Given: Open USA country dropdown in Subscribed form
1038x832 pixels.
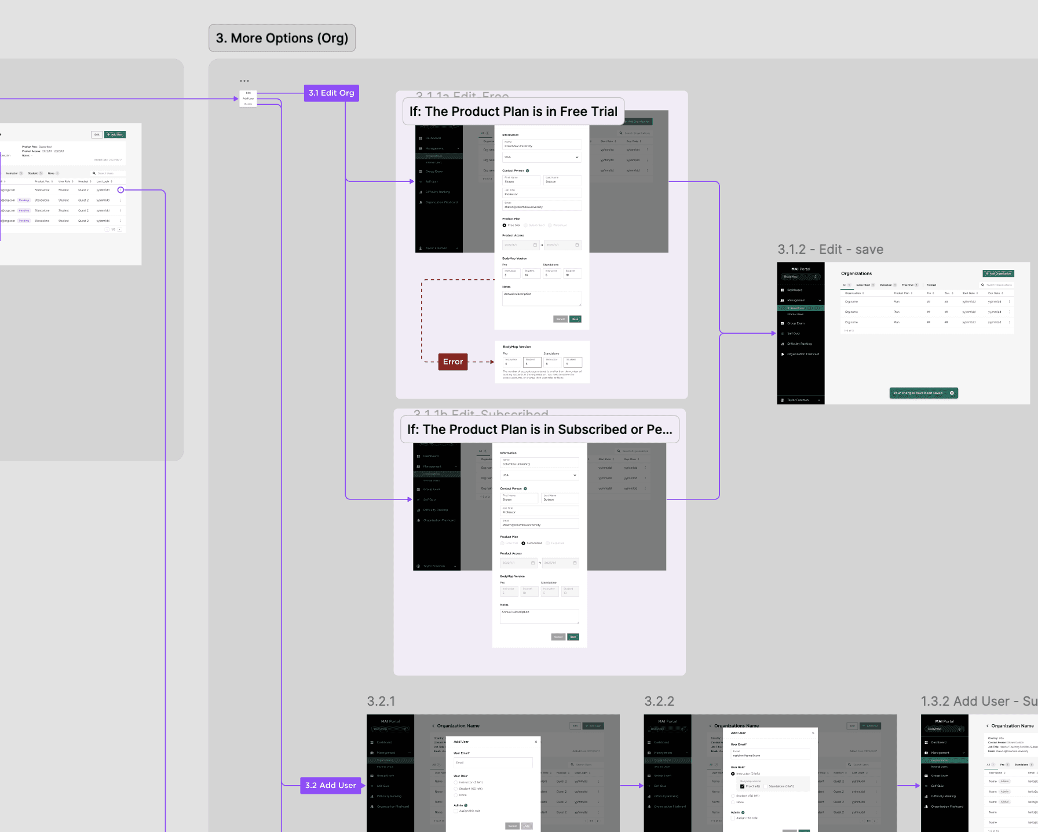Looking at the screenshot, I should tap(539, 475).
